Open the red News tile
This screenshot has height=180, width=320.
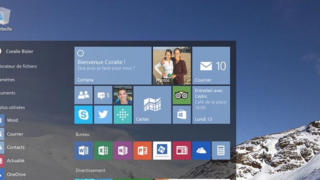point(182,151)
